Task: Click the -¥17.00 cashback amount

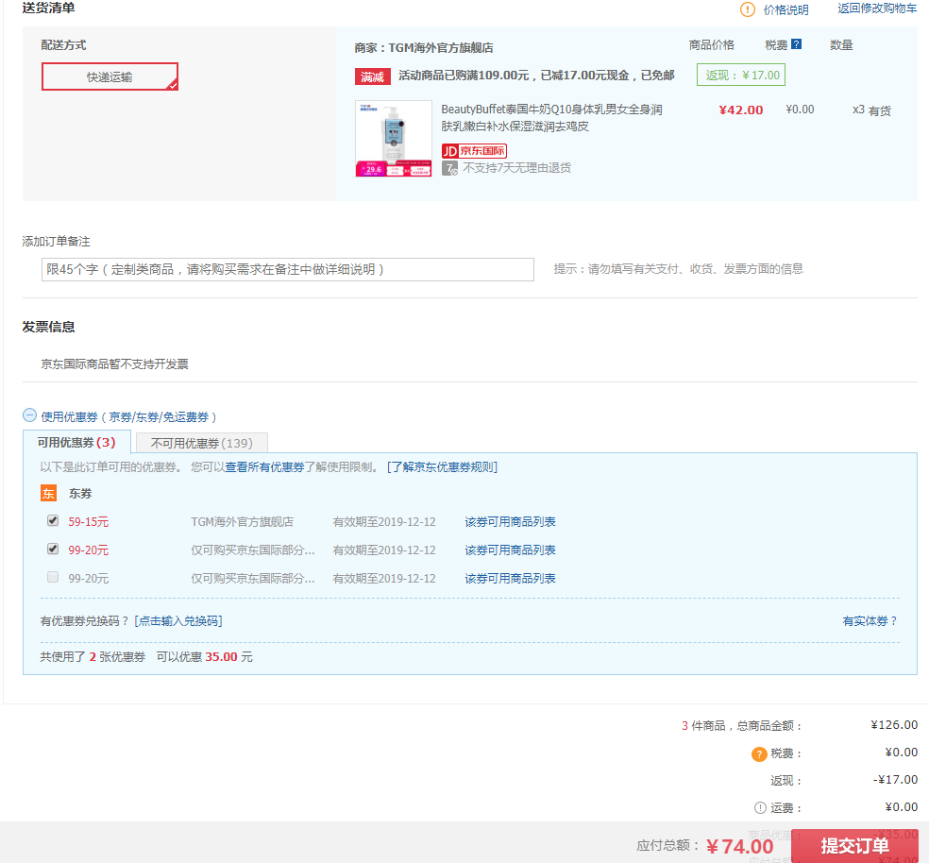Action: 895,780
